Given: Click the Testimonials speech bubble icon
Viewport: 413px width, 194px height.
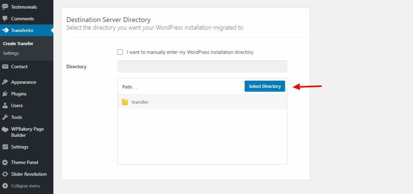Looking at the screenshot, I should point(5,7).
